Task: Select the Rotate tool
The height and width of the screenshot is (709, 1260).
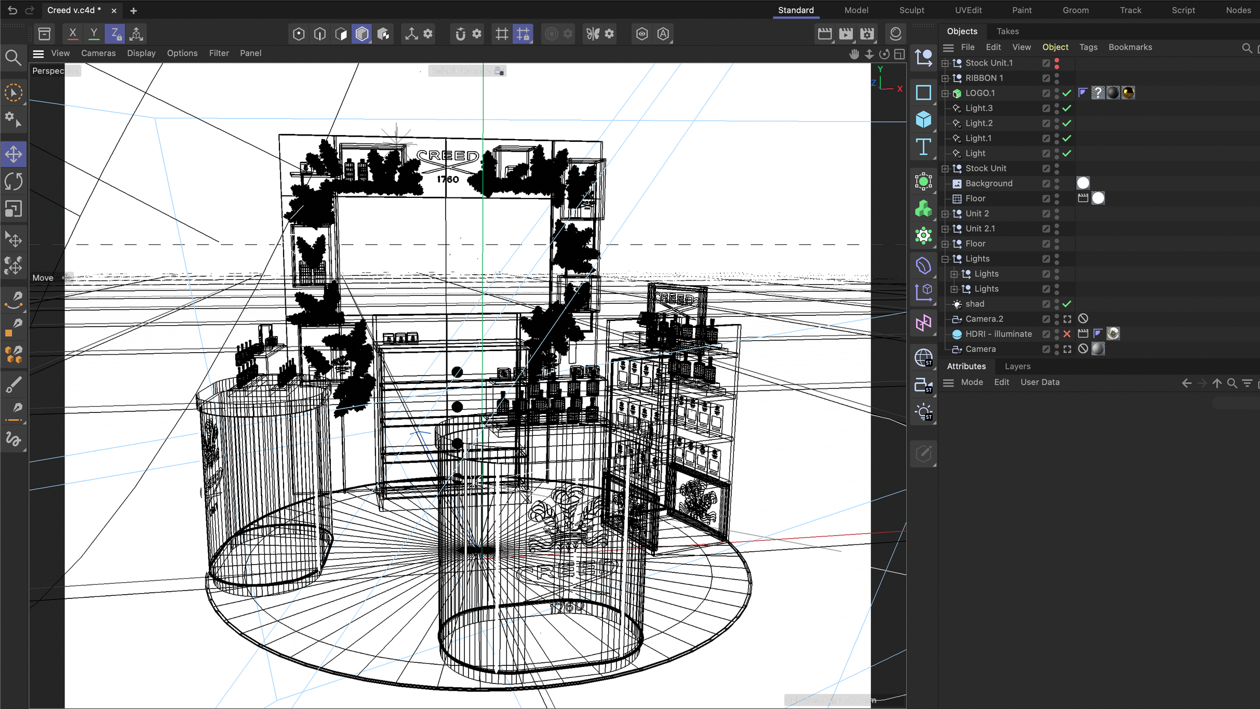Action: tap(14, 181)
